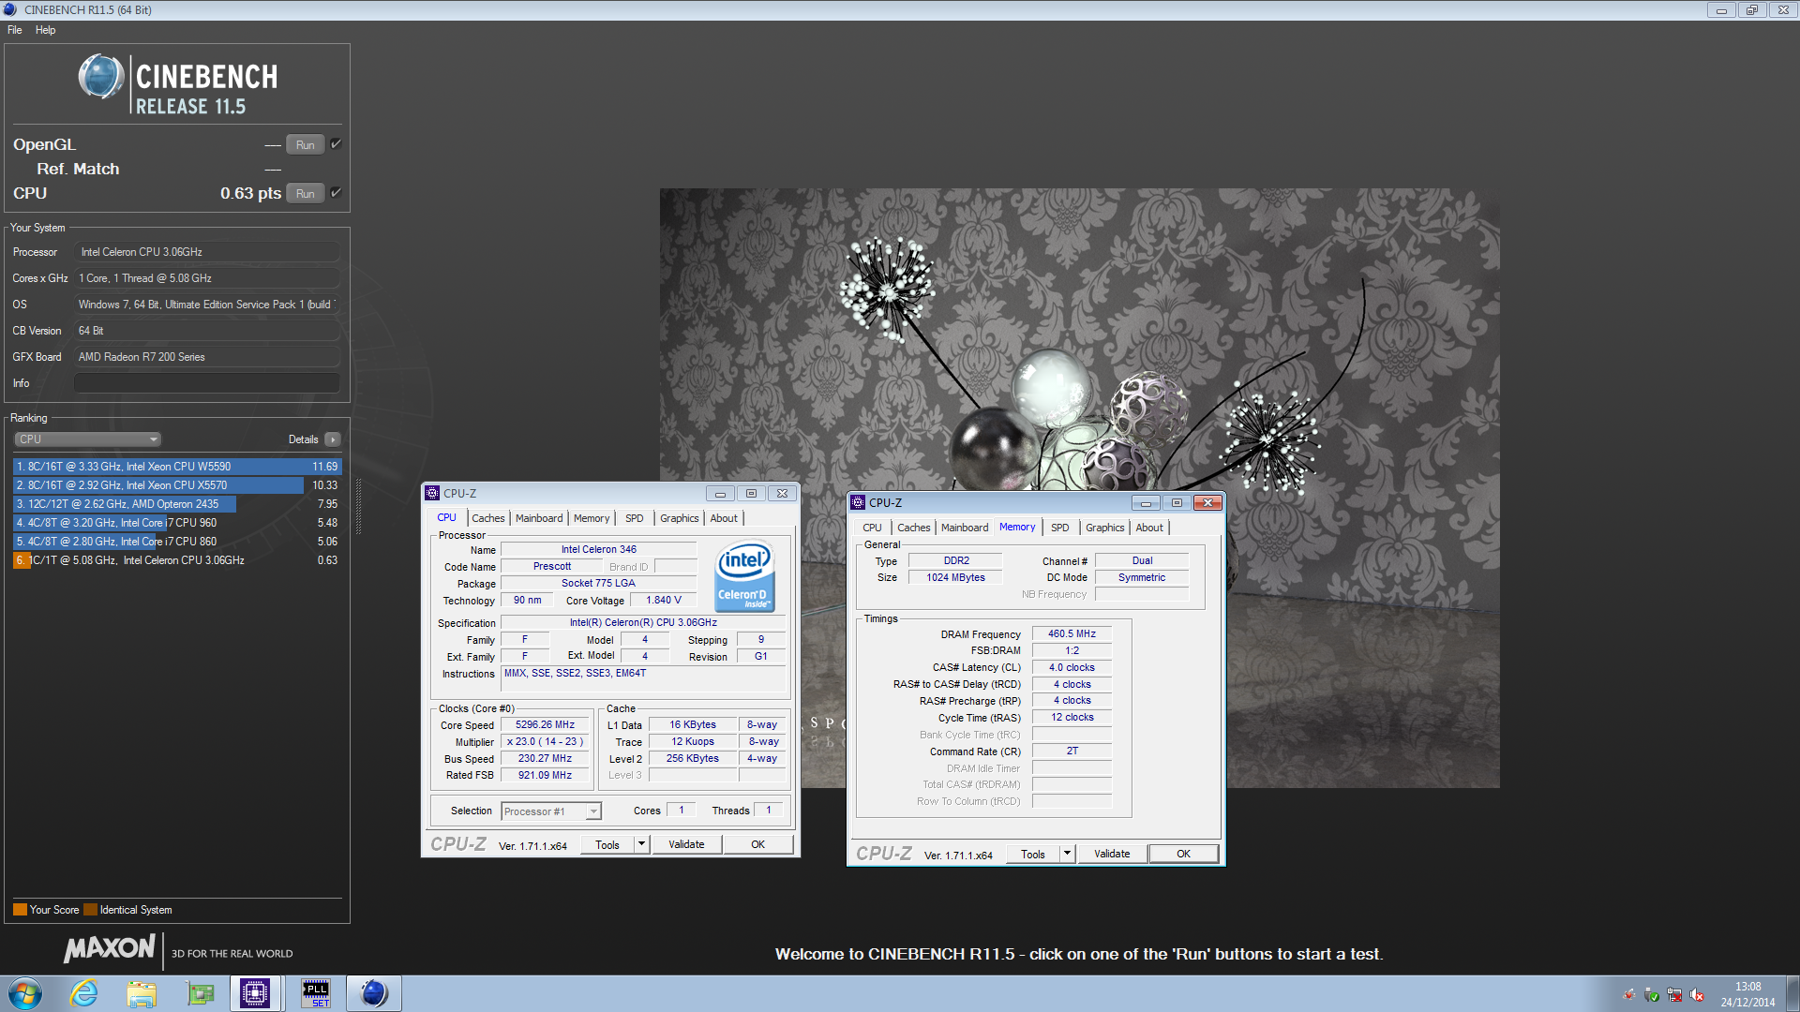Click the disconnected network tray icon
The height and width of the screenshot is (1012, 1800).
pyautogui.click(x=1674, y=995)
